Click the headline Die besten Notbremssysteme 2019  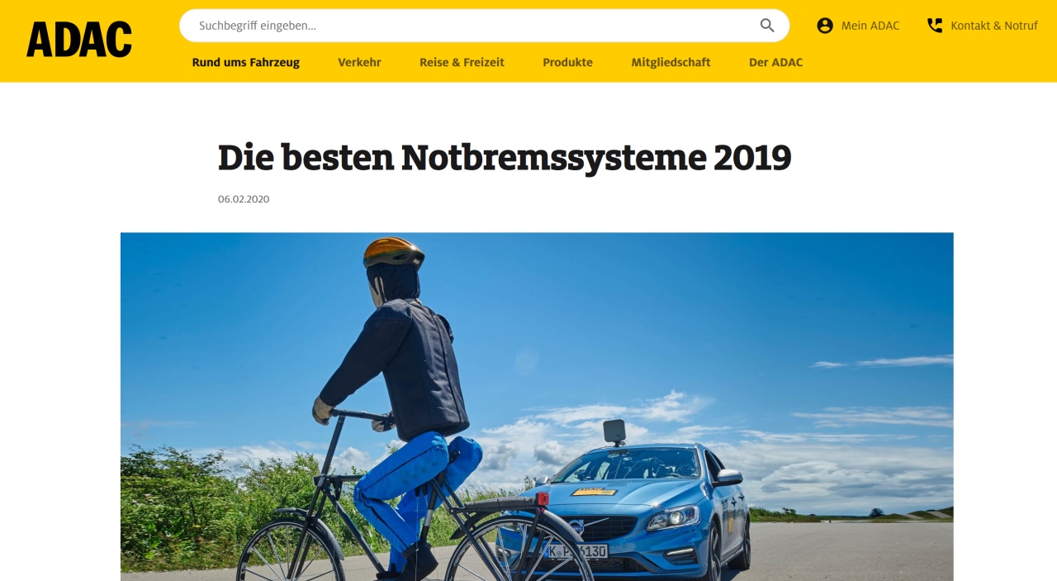pyautogui.click(x=505, y=157)
